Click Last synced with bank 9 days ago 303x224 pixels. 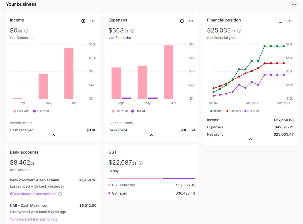(38, 212)
